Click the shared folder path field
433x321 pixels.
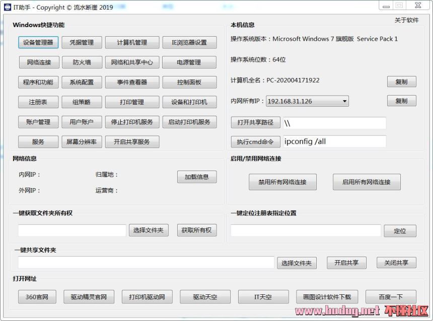pos(146,263)
